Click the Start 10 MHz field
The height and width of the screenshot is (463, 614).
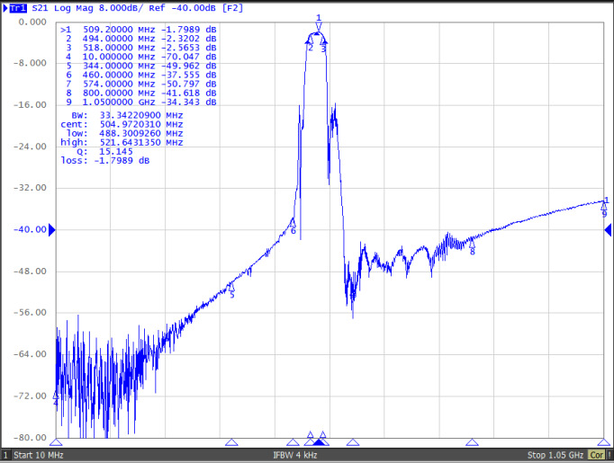[x=41, y=455]
